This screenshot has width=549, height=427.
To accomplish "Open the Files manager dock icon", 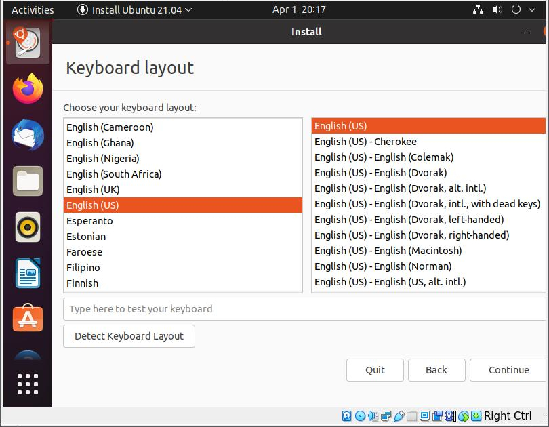I will click(x=28, y=181).
